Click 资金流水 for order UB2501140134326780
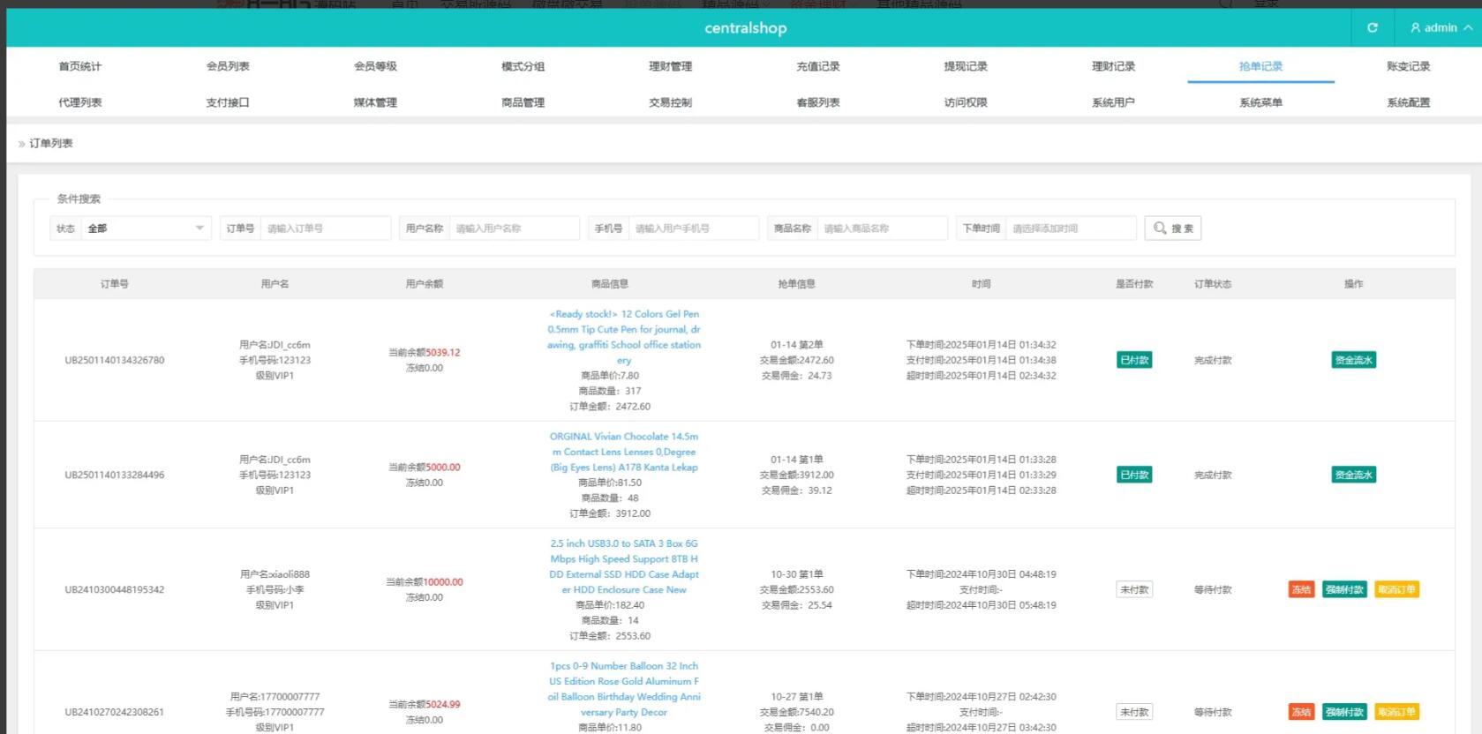1482x734 pixels. [x=1353, y=360]
